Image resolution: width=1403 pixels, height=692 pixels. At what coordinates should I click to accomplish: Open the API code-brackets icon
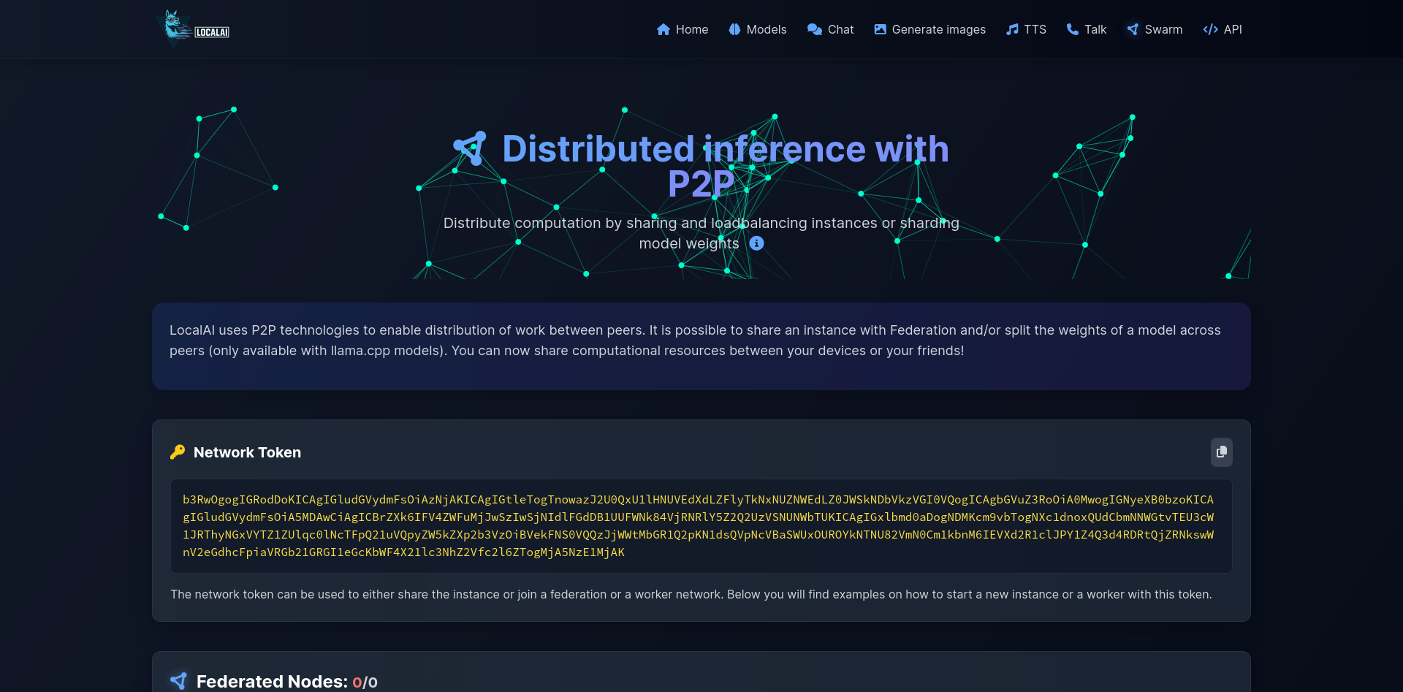coord(1209,29)
